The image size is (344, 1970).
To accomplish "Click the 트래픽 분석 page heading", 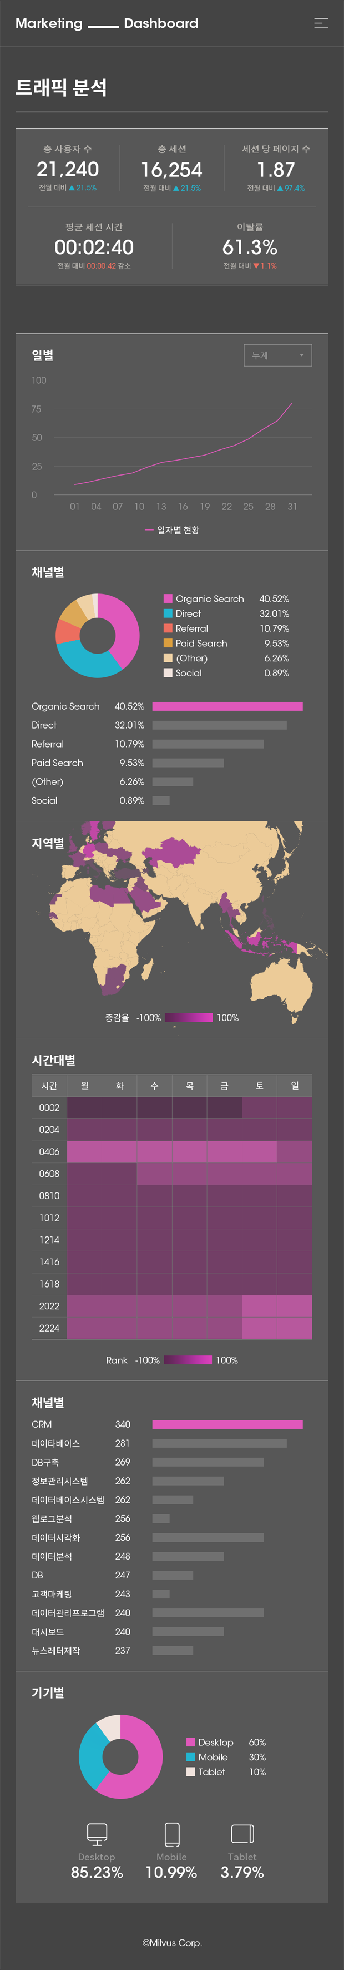I will (x=61, y=88).
